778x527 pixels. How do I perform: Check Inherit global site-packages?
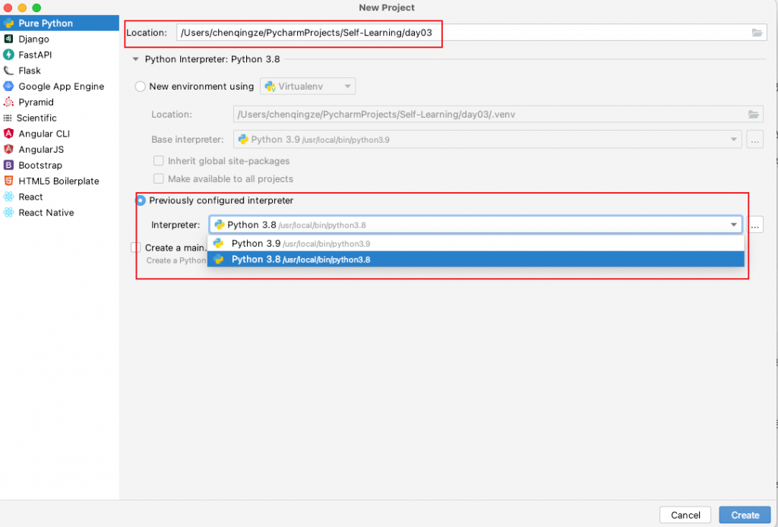point(158,161)
